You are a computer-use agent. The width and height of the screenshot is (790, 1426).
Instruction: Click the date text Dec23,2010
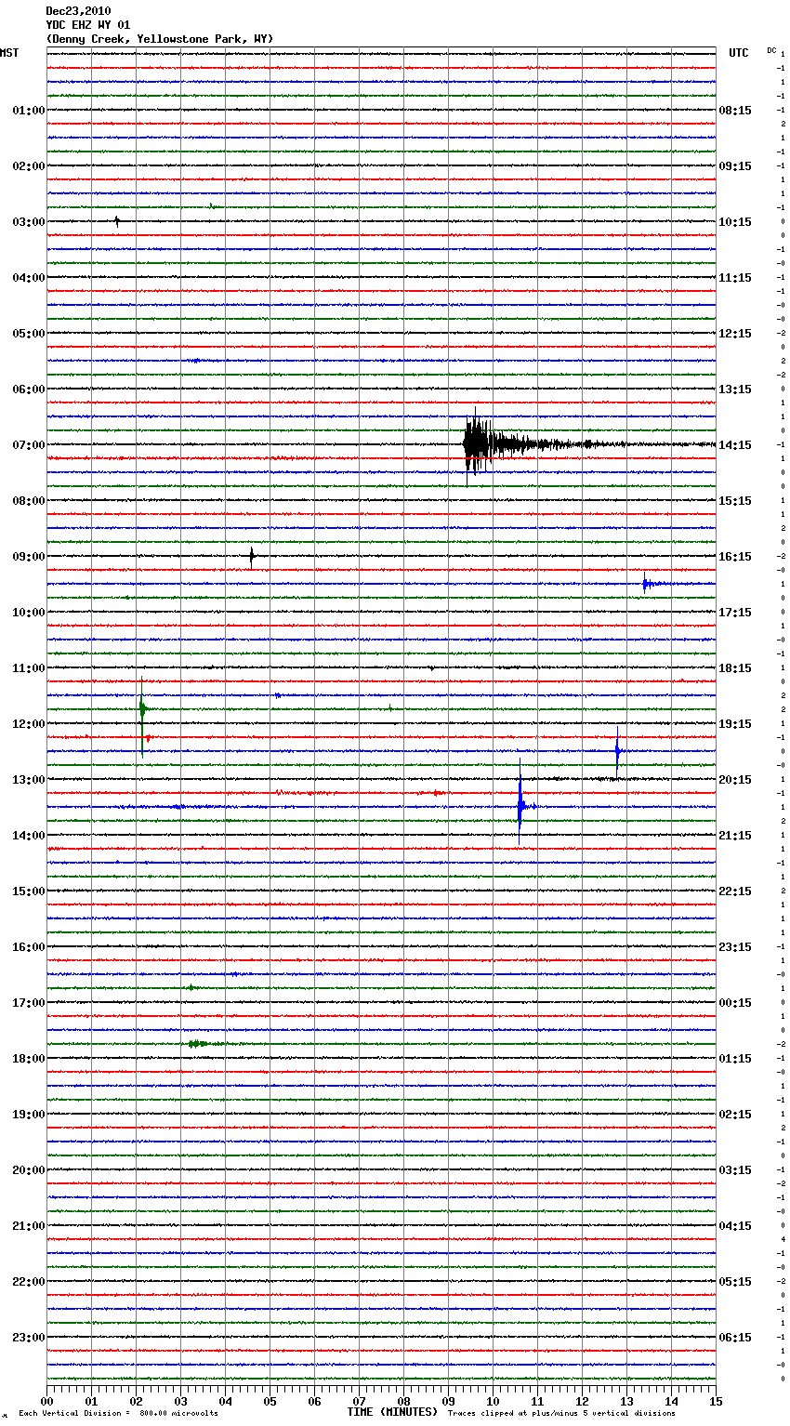point(78,11)
